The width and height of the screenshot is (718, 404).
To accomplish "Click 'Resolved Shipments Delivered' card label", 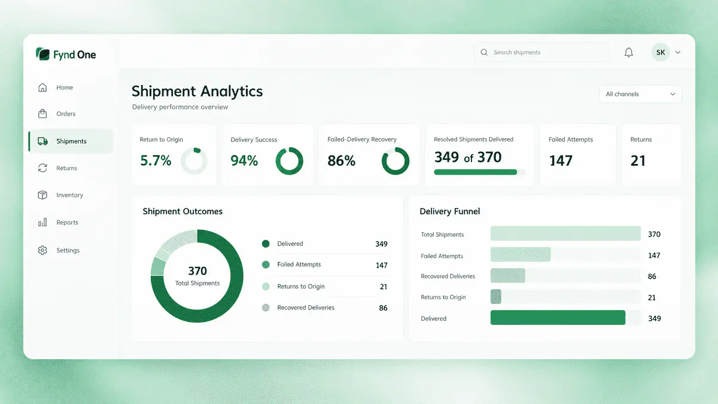I will [x=474, y=139].
